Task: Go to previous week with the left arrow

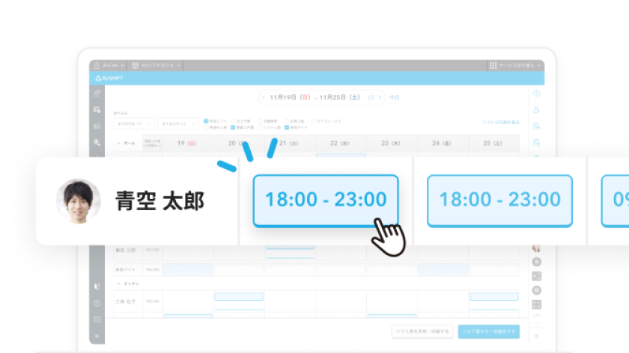Action: [264, 97]
